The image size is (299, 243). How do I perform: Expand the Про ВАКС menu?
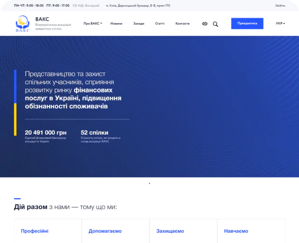click(93, 23)
